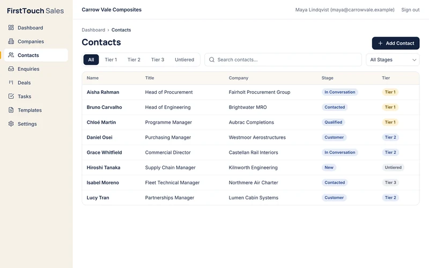Screen dimensions: 429x268
Task: Show Untiered contacts tab
Action: (184, 59)
